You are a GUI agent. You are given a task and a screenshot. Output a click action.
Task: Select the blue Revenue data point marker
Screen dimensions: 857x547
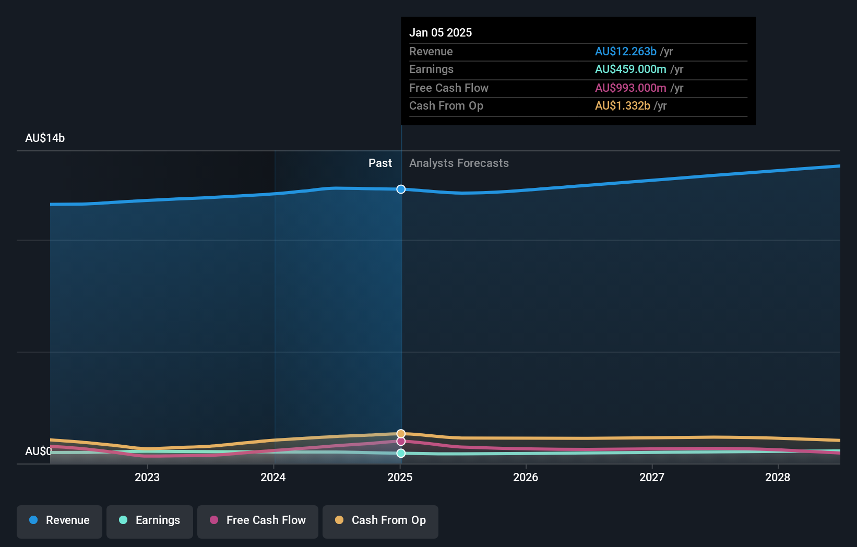click(x=401, y=189)
